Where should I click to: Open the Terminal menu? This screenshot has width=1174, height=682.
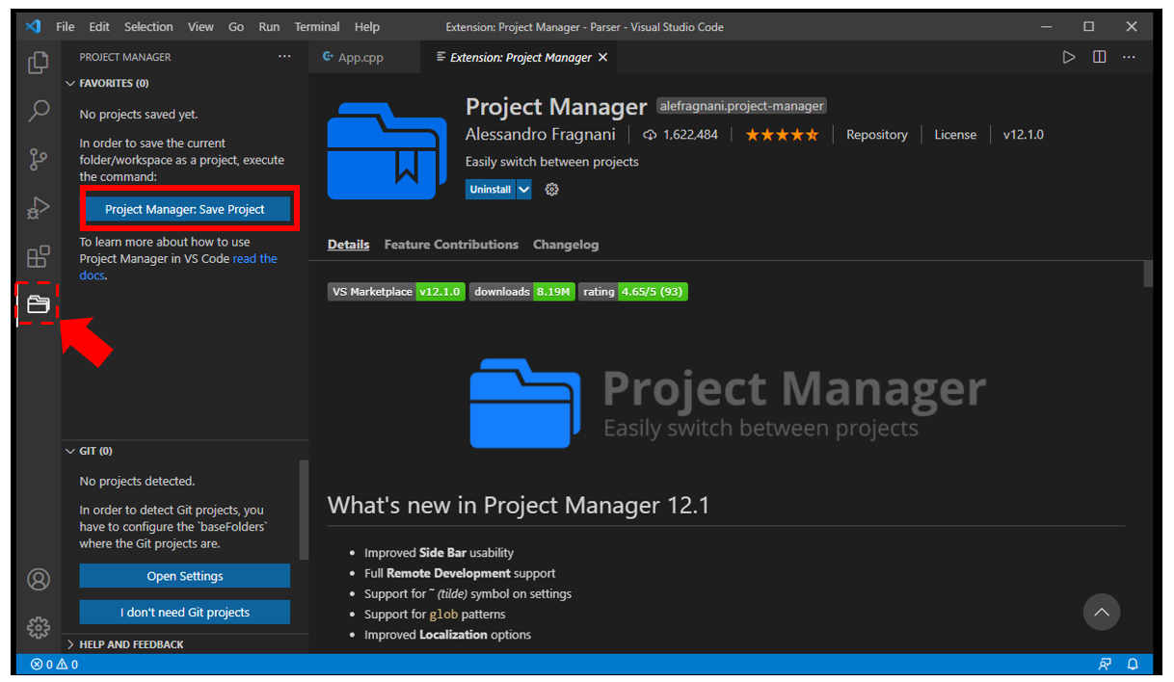317,27
